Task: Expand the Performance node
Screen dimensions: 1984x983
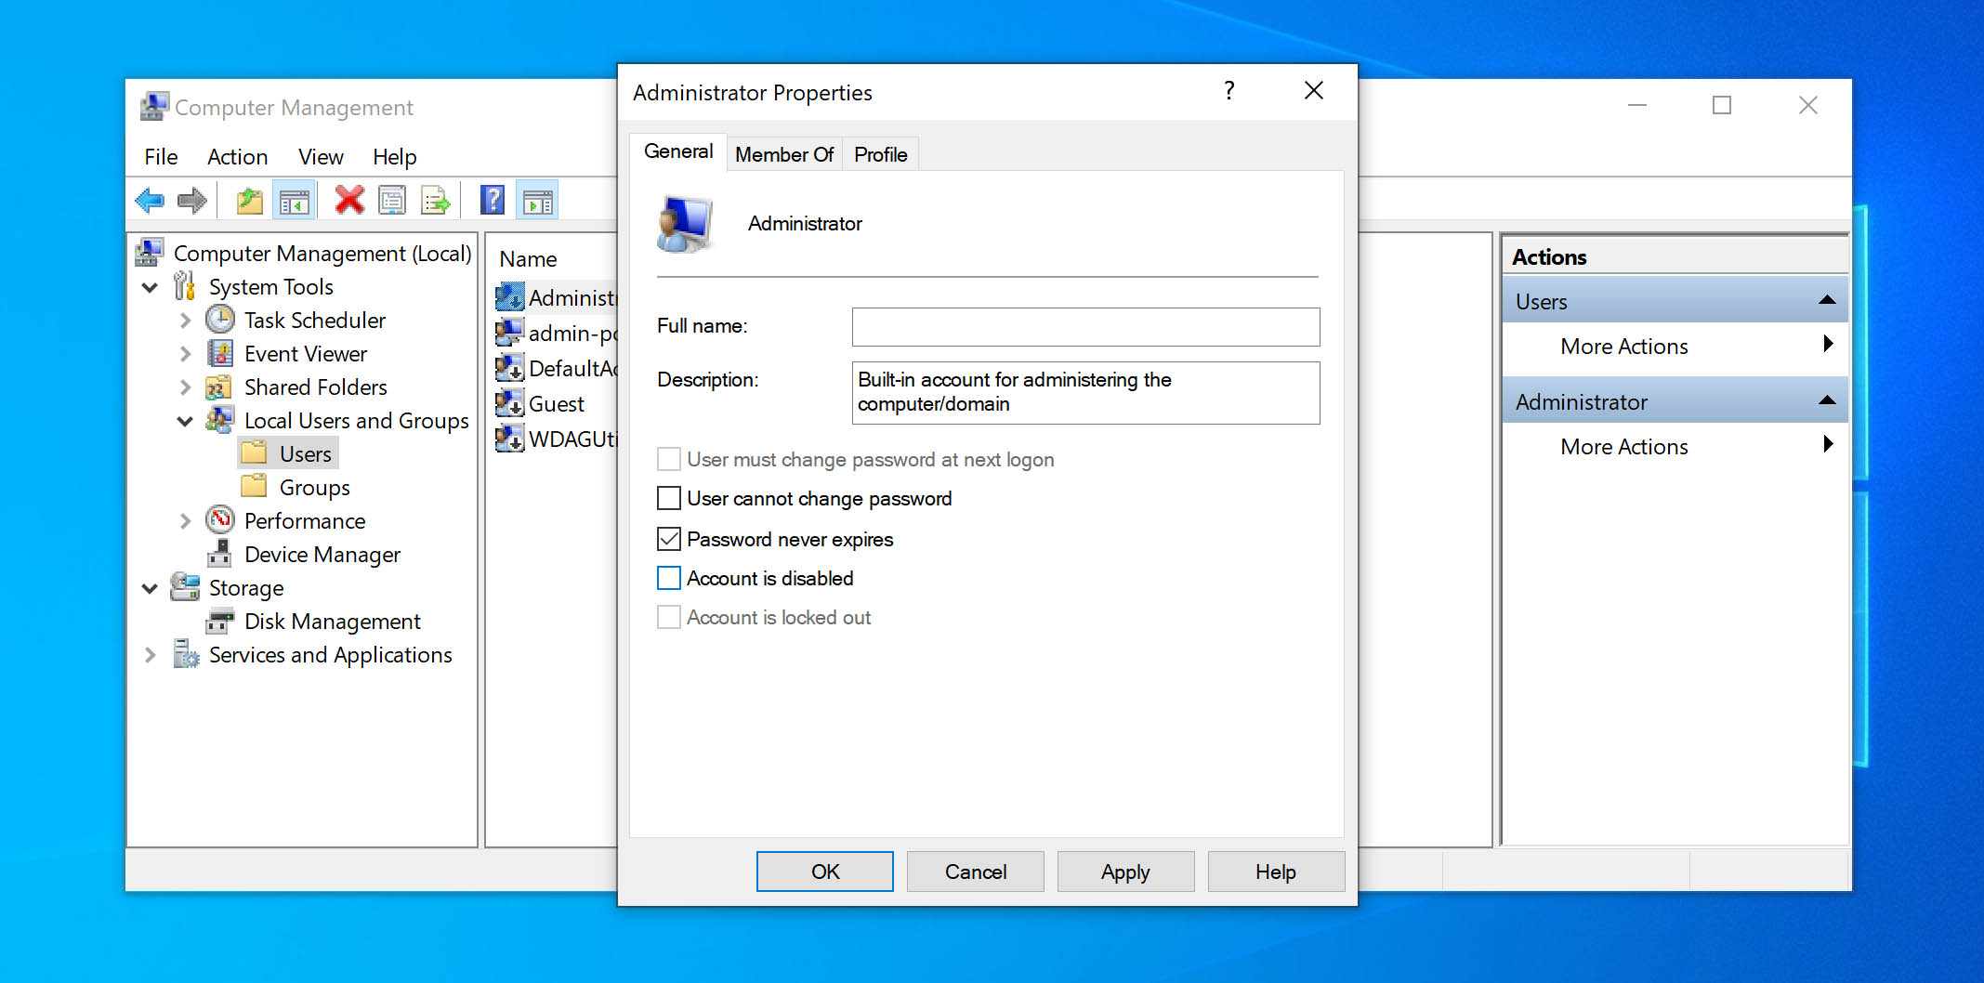Action: pyautogui.click(x=185, y=521)
